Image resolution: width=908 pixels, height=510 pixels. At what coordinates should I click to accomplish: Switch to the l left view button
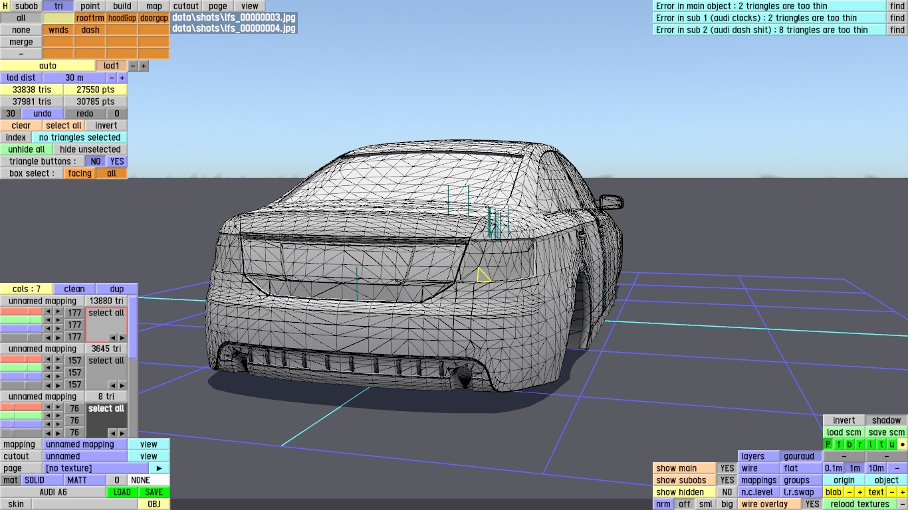871,444
